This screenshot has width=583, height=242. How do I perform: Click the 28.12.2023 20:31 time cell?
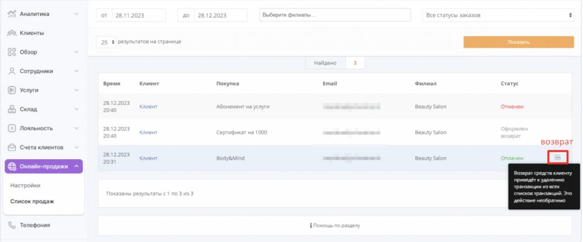117,158
